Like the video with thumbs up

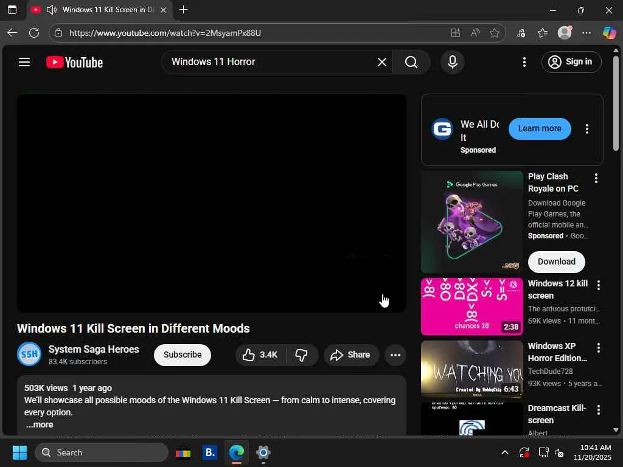(x=260, y=355)
